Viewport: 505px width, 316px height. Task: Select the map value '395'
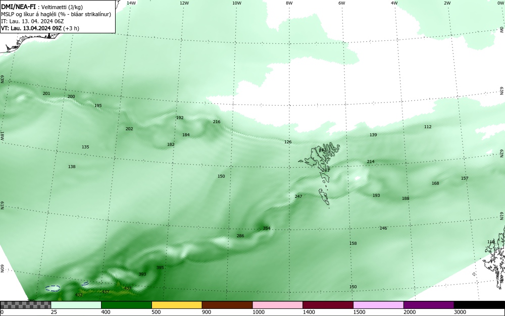click(x=160, y=268)
